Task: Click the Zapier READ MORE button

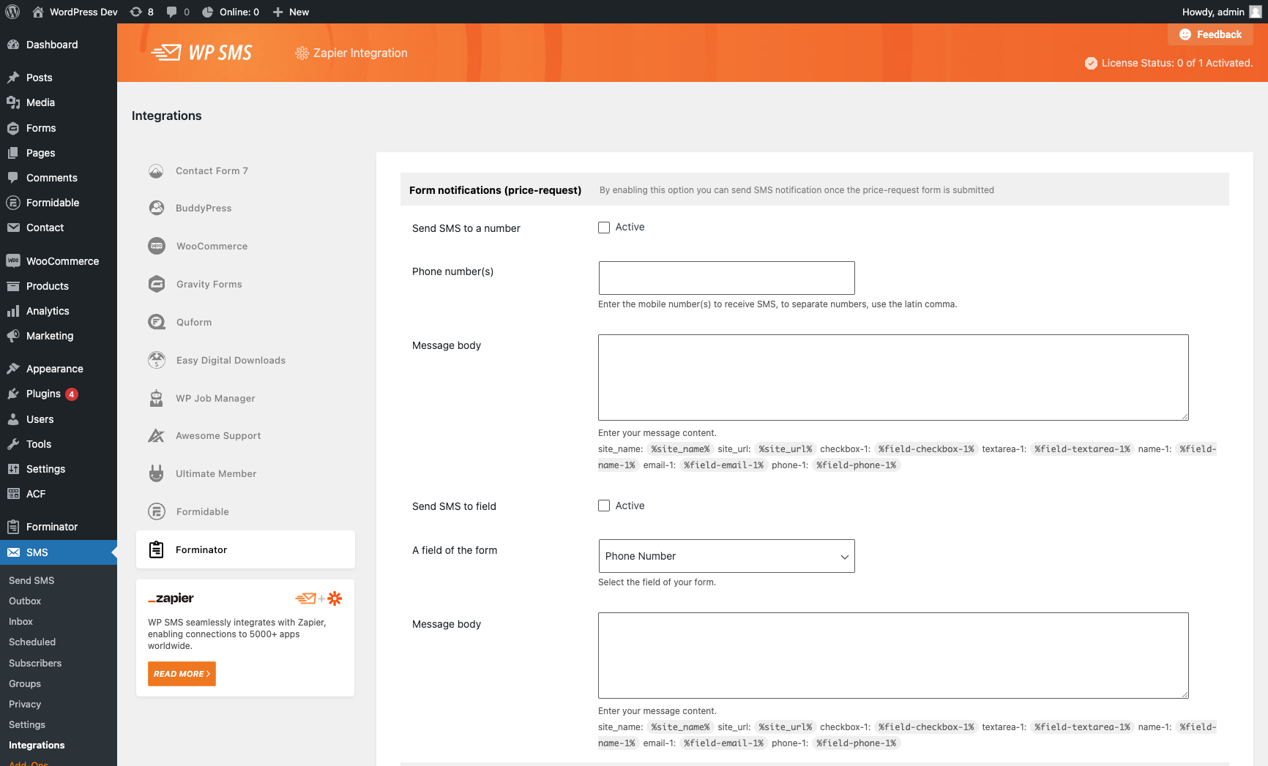Action: [x=182, y=674]
